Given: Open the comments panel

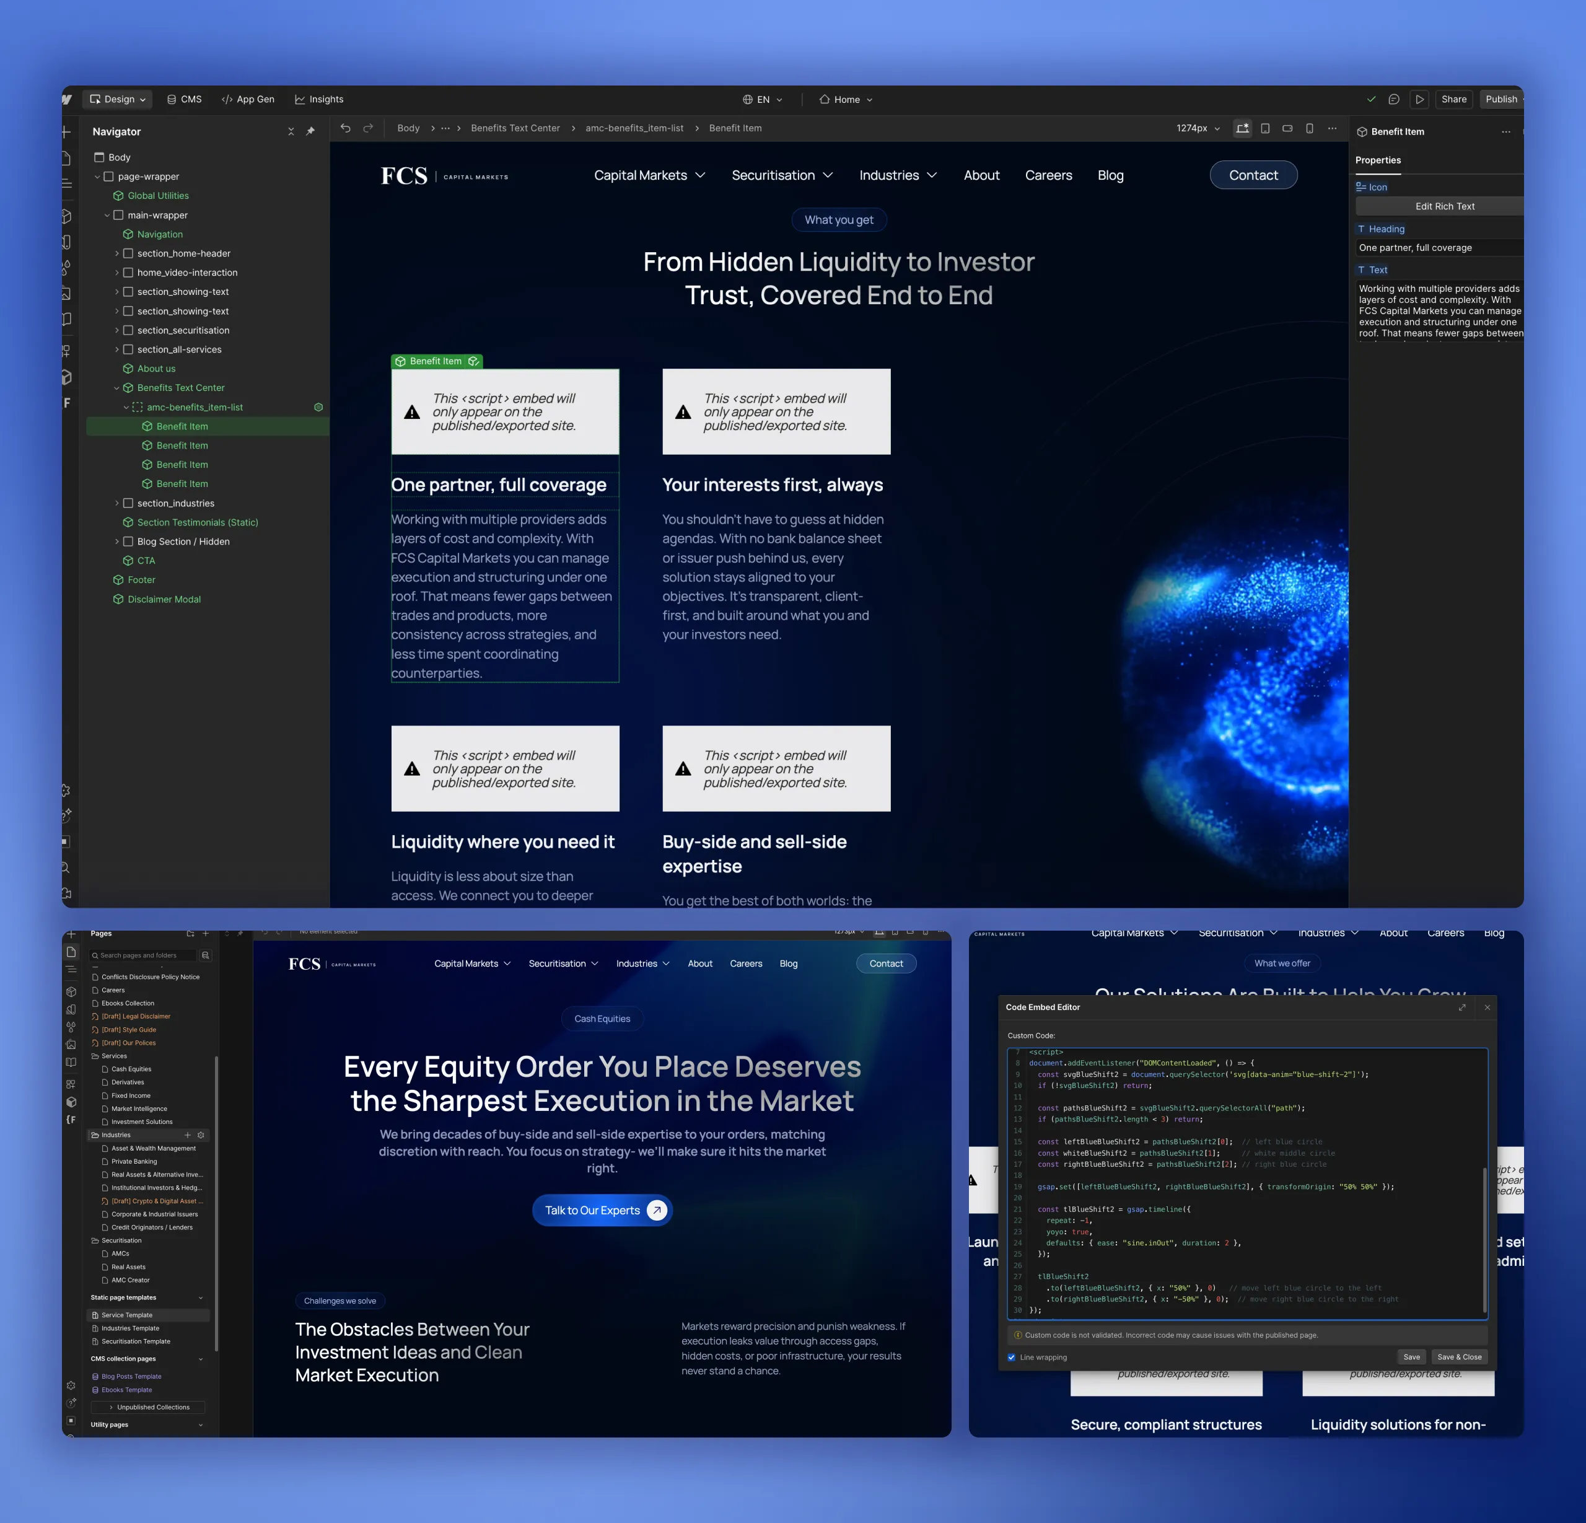Looking at the screenshot, I should click(1393, 99).
